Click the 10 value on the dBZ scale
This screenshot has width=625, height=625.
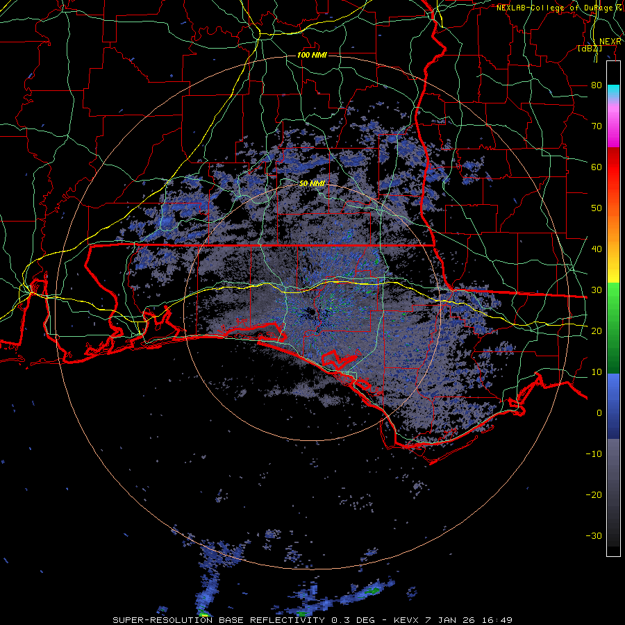[597, 372]
